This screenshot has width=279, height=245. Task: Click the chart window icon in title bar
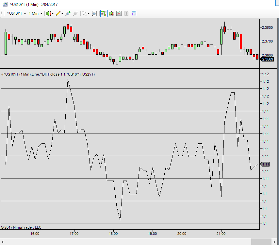pos(5,4)
